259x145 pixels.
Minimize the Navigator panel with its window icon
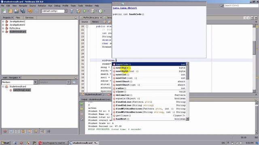[76, 78]
